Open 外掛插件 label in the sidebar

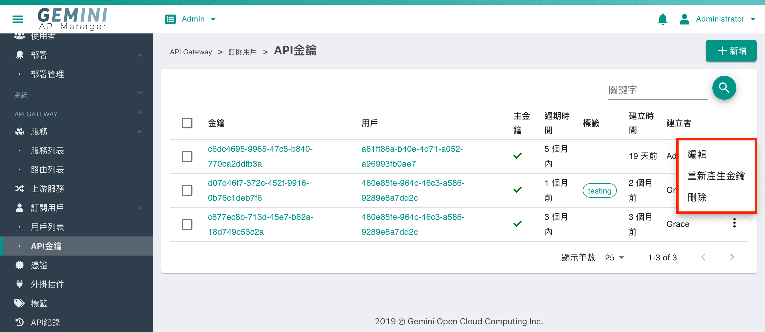click(48, 284)
